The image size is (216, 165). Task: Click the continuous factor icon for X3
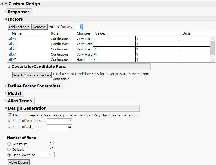[x=10, y=49]
